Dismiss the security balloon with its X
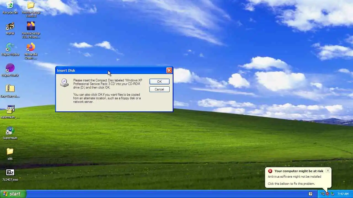 point(328,170)
